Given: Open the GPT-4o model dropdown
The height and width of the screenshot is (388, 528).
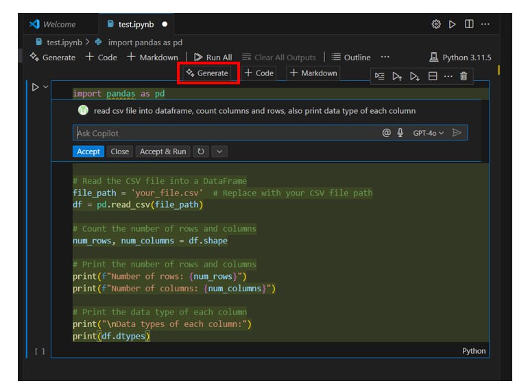Looking at the screenshot, I should point(428,133).
